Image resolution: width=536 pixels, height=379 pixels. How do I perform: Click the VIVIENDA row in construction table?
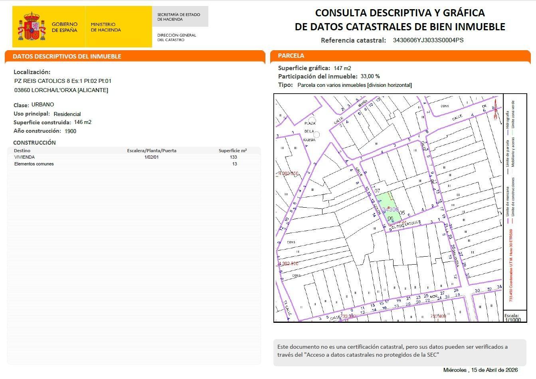(x=24, y=157)
